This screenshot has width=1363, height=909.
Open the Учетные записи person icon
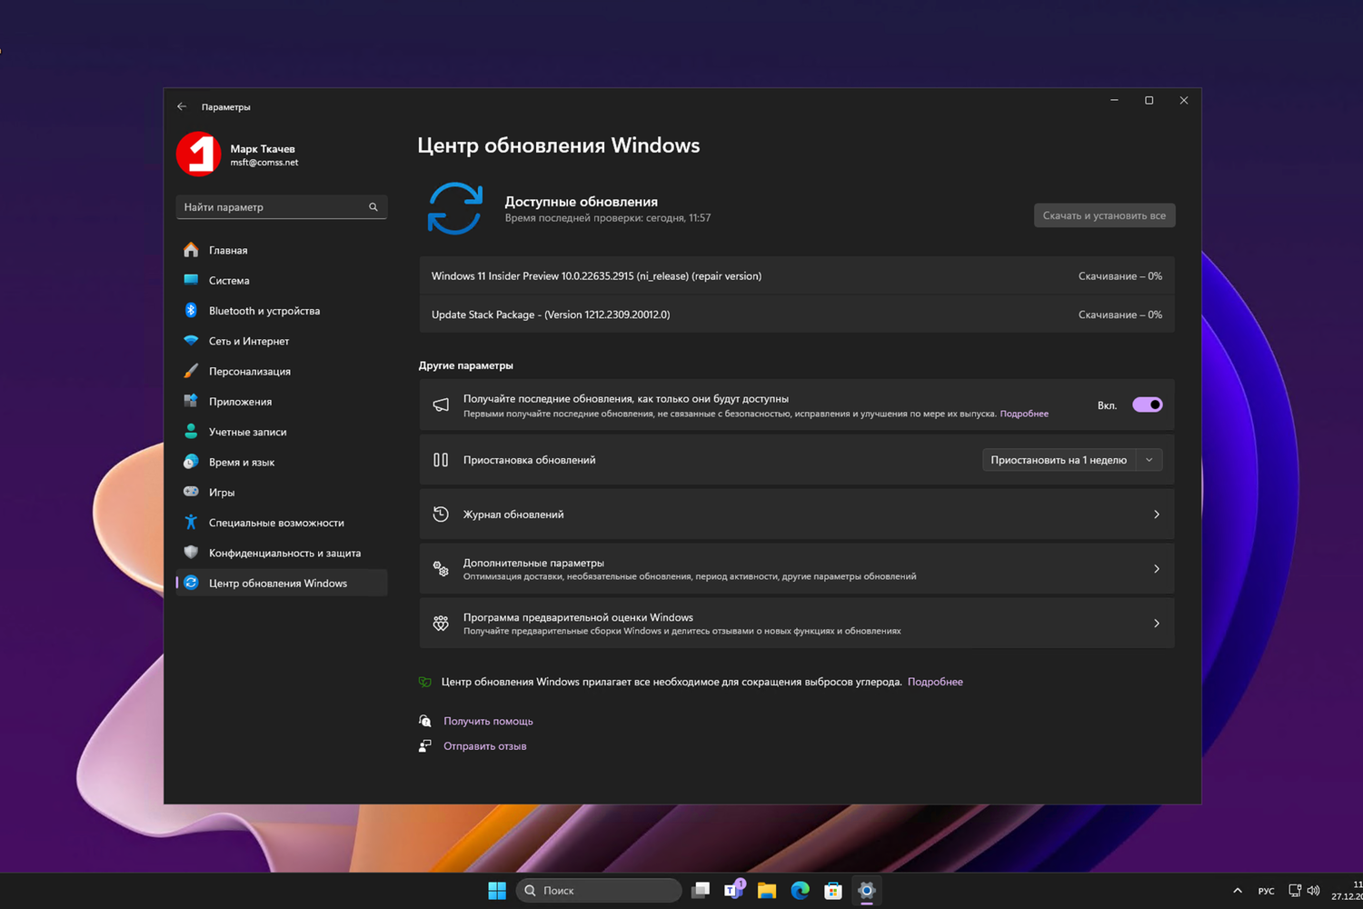pos(191,432)
